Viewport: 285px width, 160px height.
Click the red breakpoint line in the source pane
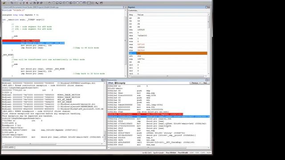[x=21, y=40]
